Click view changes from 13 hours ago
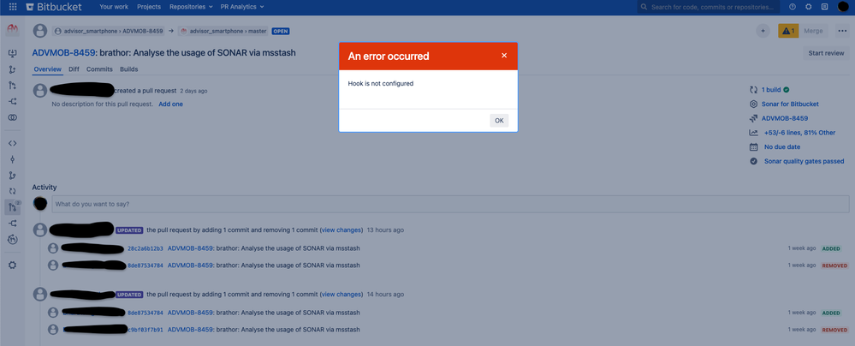855x346 pixels. (341, 230)
